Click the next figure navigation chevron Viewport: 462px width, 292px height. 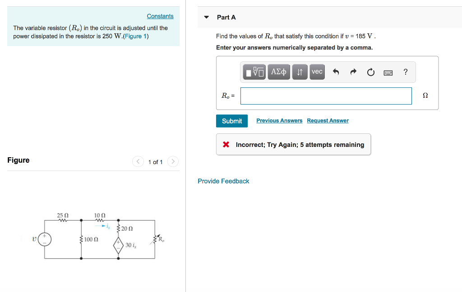(173, 161)
